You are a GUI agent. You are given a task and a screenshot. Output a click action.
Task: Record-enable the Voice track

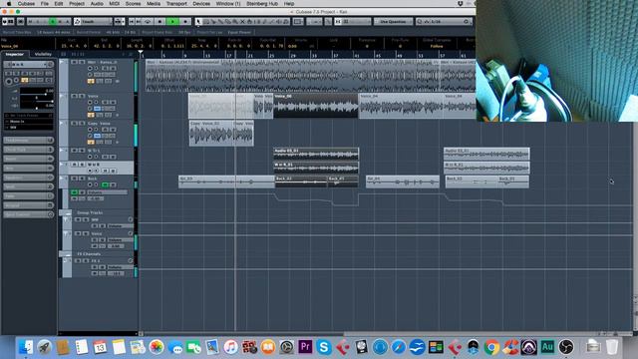tap(90, 102)
